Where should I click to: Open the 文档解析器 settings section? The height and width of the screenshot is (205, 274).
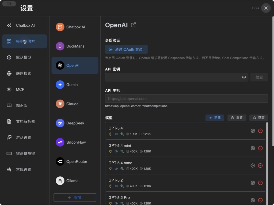tap(24, 121)
